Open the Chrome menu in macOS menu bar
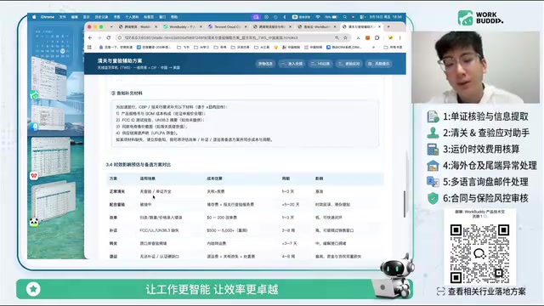The image size is (544, 306). (x=48, y=17)
